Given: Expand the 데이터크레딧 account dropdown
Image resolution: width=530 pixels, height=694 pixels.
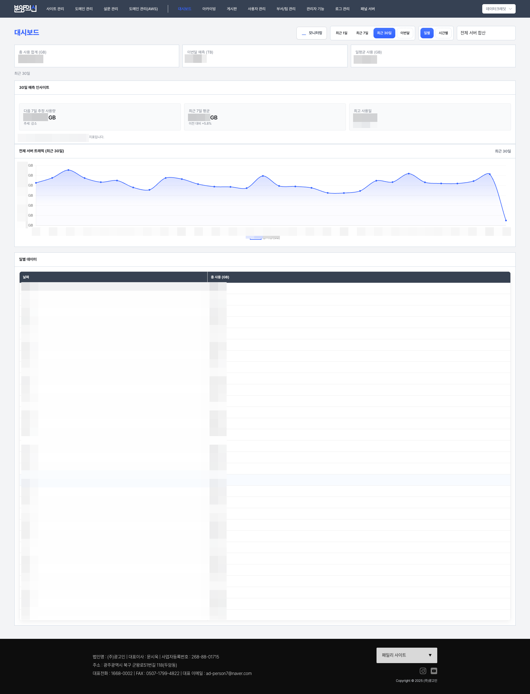Looking at the screenshot, I should click(496, 9).
